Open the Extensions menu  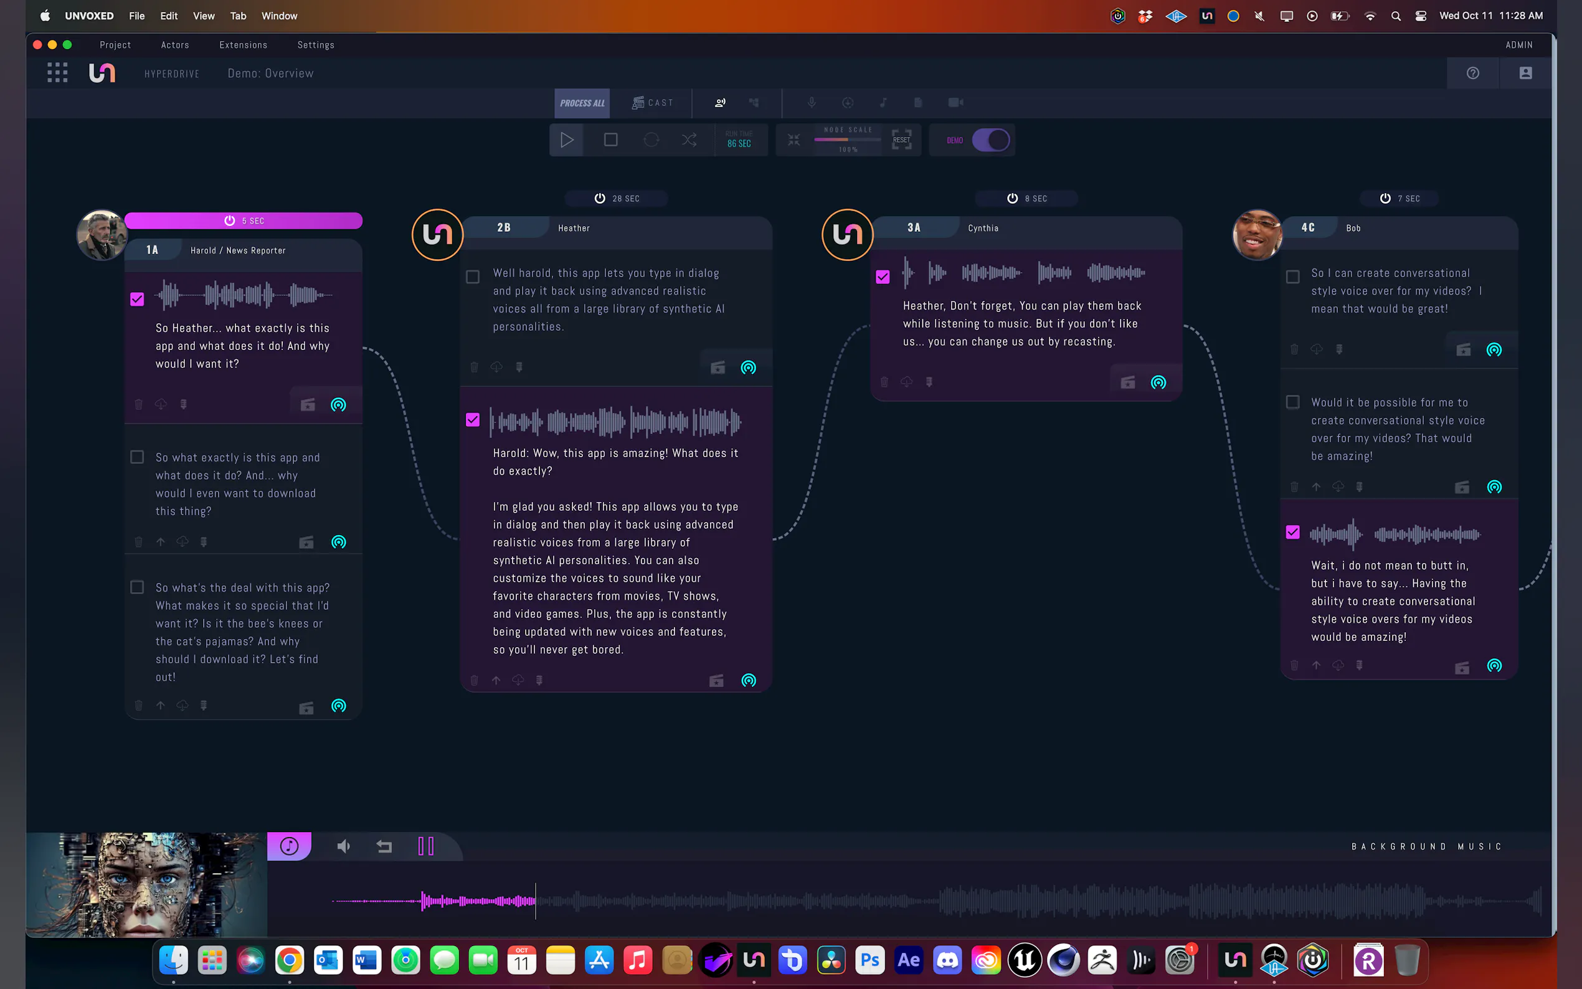click(243, 45)
